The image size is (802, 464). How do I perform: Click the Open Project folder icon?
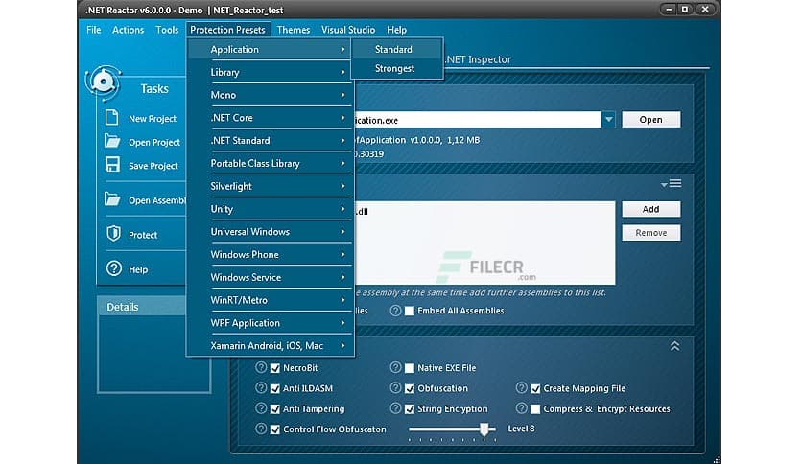[112, 142]
